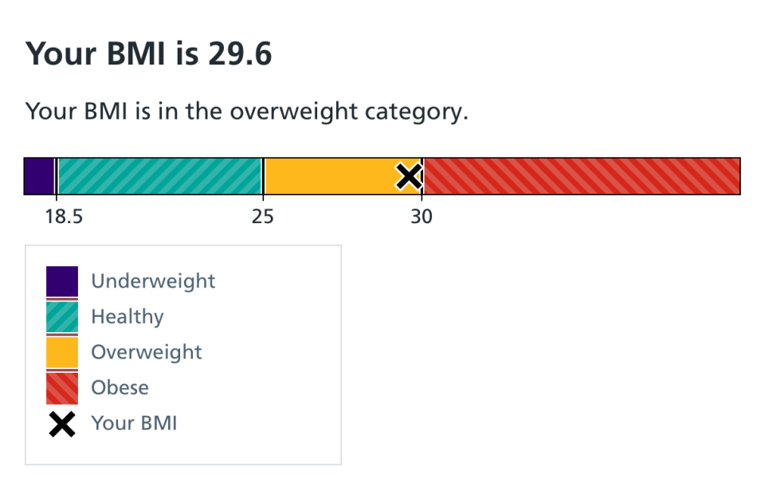The image size is (765, 478).
Task: Click the Obese legend text
Action: pos(120,387)
